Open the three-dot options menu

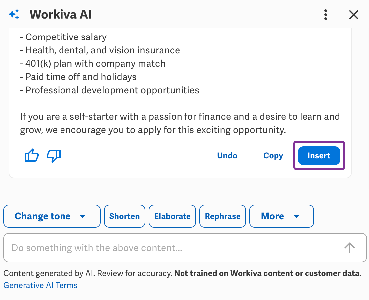[x=326, y=15]
